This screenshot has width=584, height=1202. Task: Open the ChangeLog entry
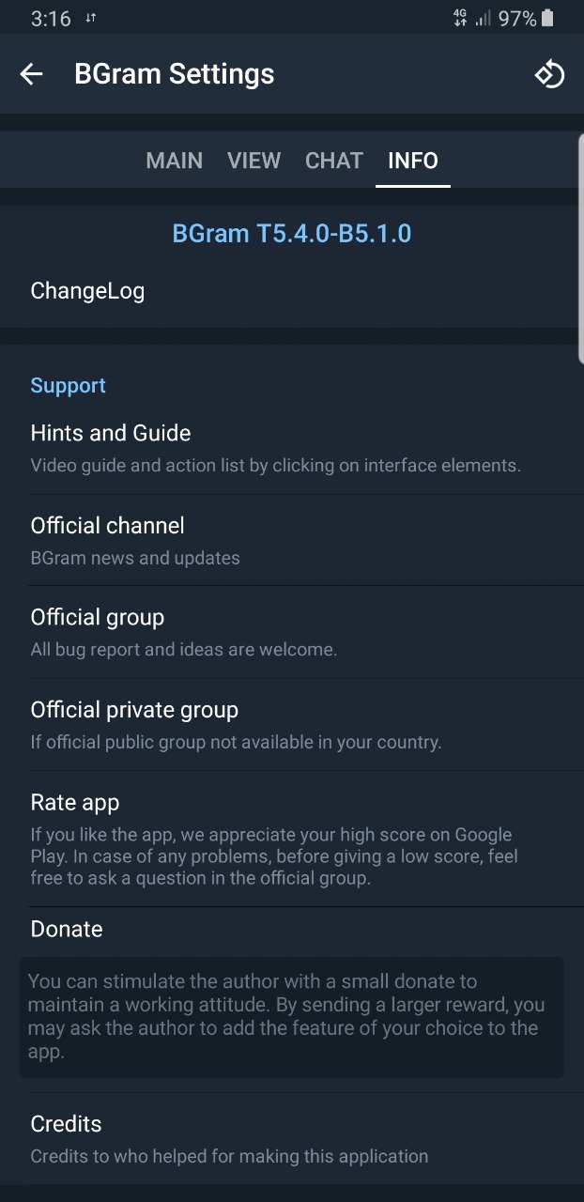click(x=292, y=291)
